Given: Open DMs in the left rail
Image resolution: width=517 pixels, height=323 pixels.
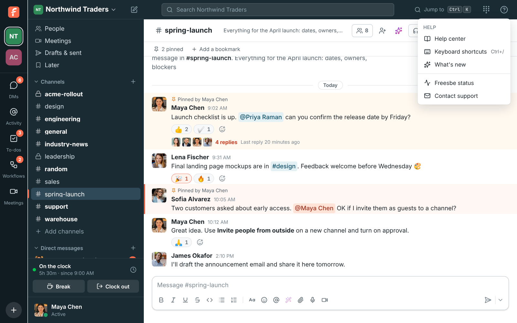Looking at the screenshot, I should [x=14, y=89].
